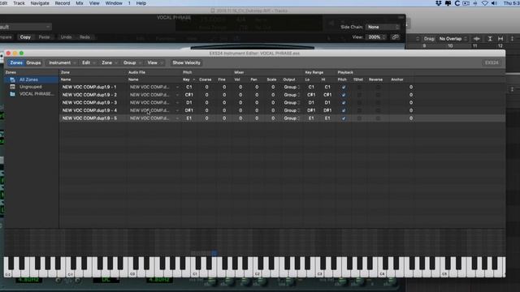Open the Window menu

(114, 3)
